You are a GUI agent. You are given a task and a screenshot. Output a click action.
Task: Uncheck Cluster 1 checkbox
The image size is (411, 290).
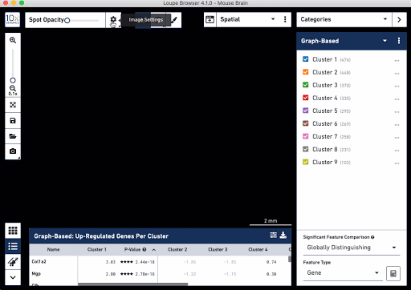(x=306, y=59)
